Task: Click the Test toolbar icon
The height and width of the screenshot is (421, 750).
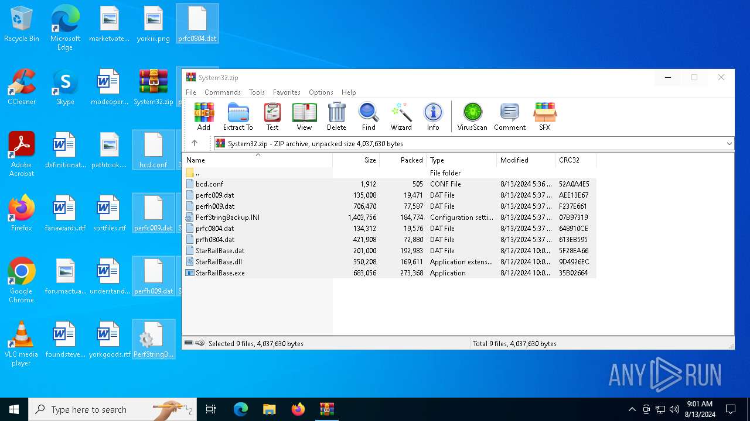Action: pos(272,116)
